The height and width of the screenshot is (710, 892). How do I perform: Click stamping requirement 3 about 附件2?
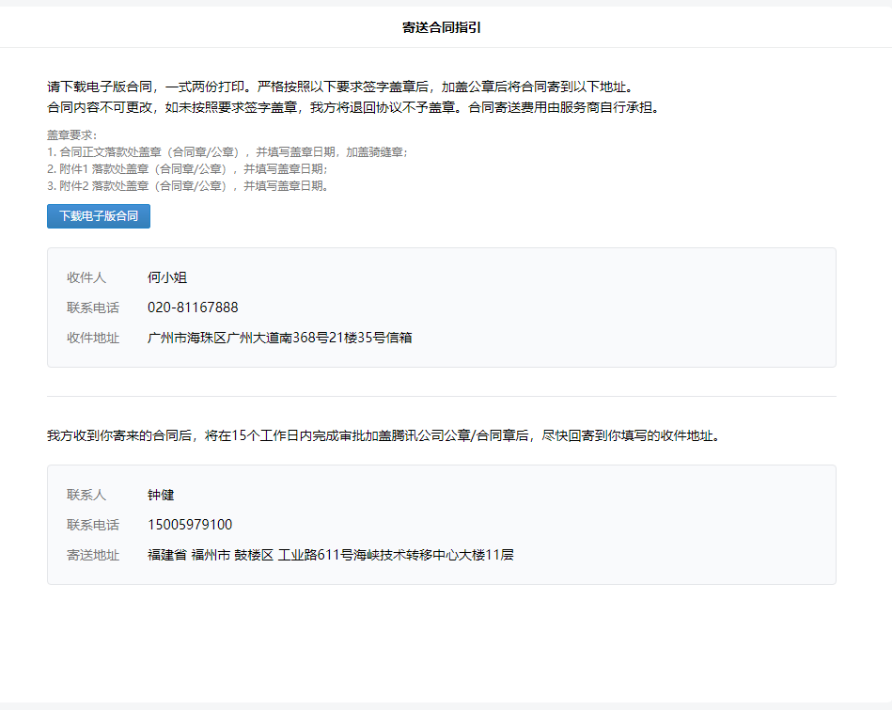coord(188,185)
